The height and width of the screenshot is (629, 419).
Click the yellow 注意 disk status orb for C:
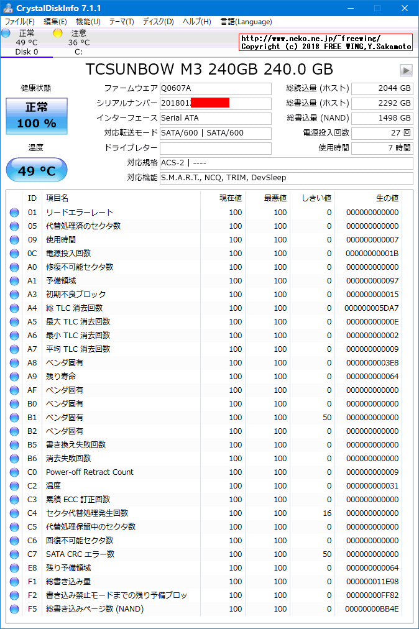[x=58, y=34]
